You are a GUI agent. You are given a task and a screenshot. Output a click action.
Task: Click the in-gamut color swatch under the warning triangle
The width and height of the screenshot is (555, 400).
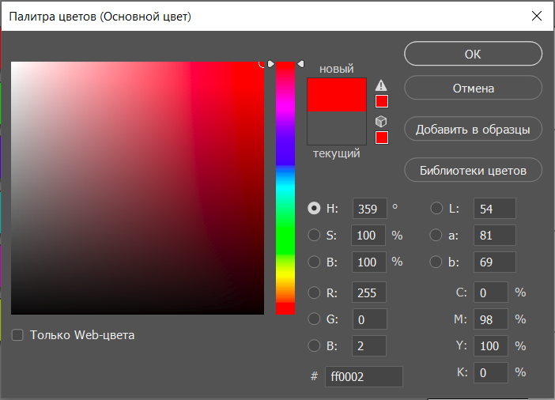[x=382, y=101]
